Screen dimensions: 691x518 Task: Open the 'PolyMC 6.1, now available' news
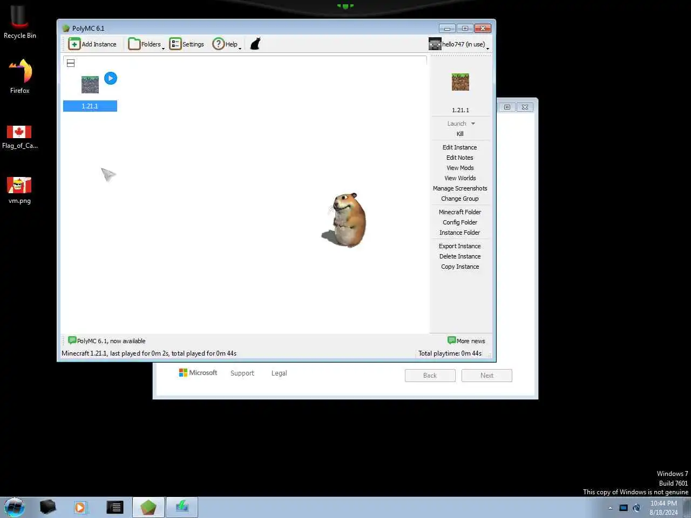click(x=111, y=341)
